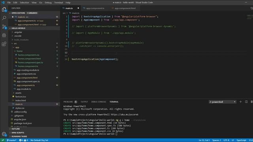Viewport: 253px width, 142px height.
Task: Open the Go menu
Action: (40, 3)
